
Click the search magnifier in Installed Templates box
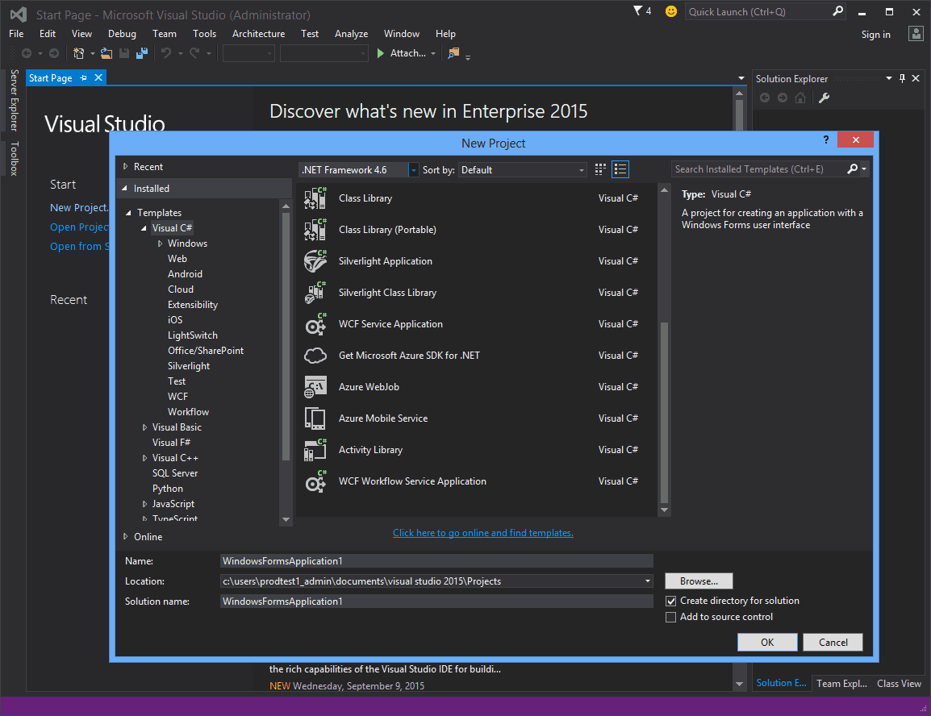(852, 169)
